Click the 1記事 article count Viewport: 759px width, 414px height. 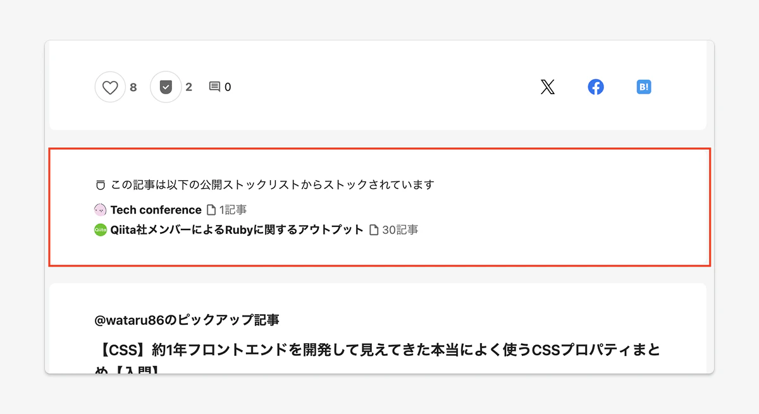(x=233, y=209)
